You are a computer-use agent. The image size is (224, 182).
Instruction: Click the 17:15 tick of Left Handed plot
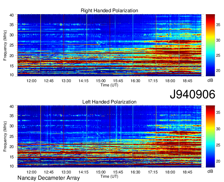(153, 172)
